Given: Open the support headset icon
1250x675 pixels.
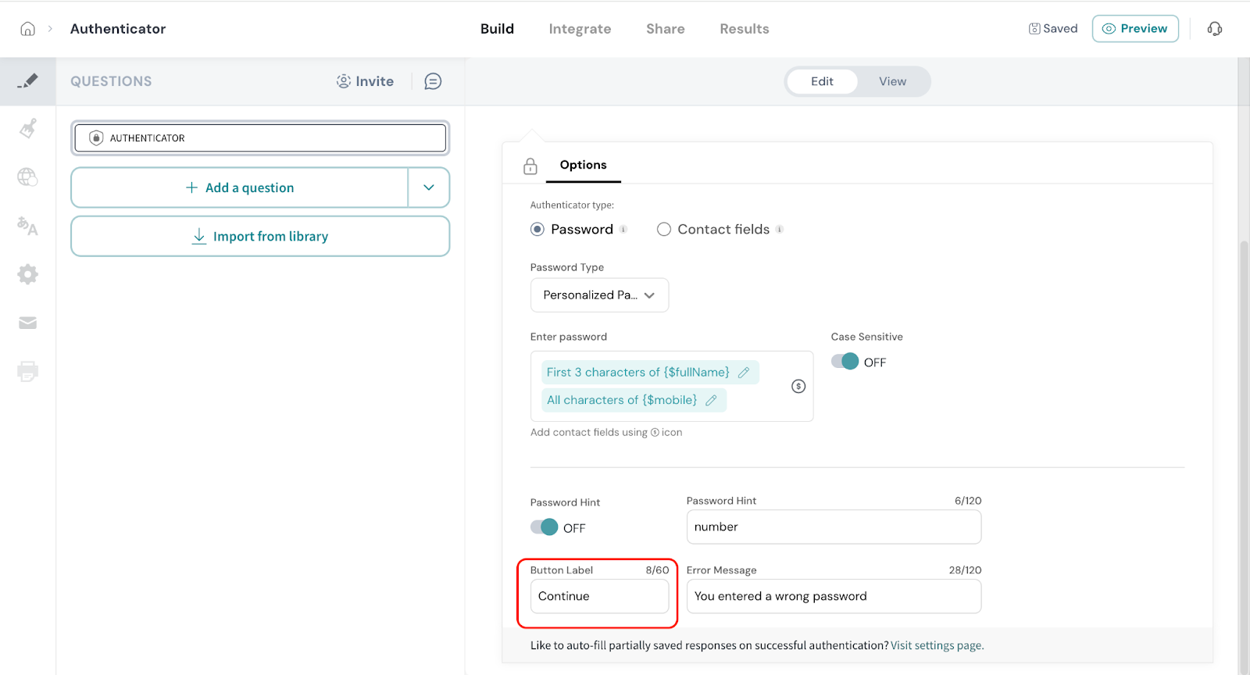Looking at the screenshot, I should [1214, 29].
